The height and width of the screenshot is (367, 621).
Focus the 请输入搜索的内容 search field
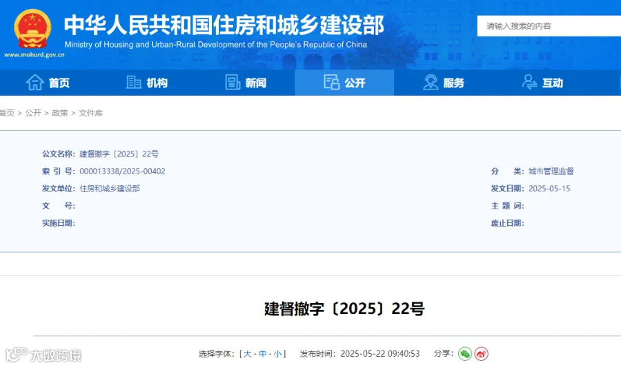(x=549, y=26)
